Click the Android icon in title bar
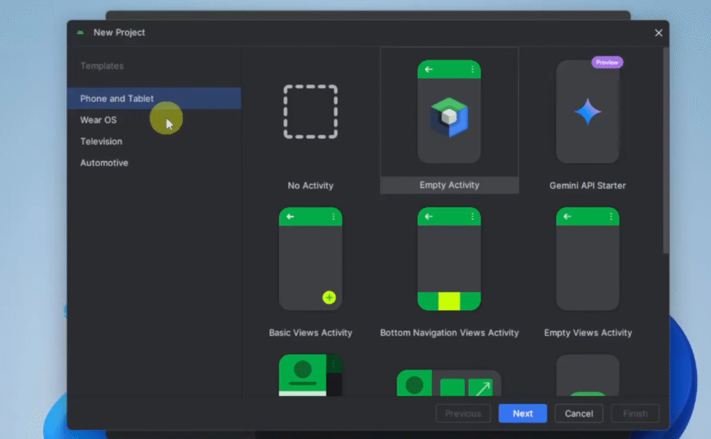Screen dimensions: 711x439 point(81,33)
